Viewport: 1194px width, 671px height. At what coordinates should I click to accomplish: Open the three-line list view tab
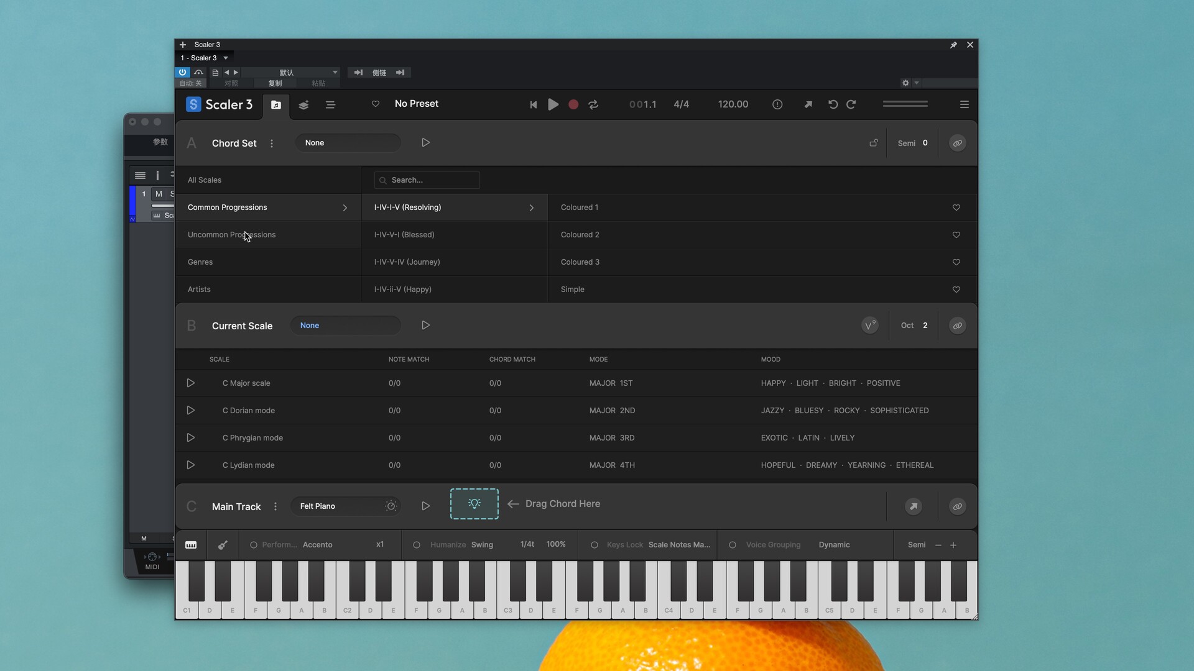click(x=330, y=105)
